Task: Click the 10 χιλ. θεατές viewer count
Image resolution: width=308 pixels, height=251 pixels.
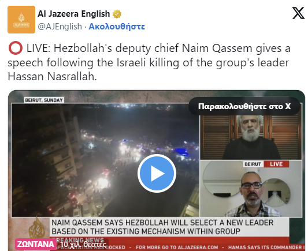Action: (x=83, y=245)
